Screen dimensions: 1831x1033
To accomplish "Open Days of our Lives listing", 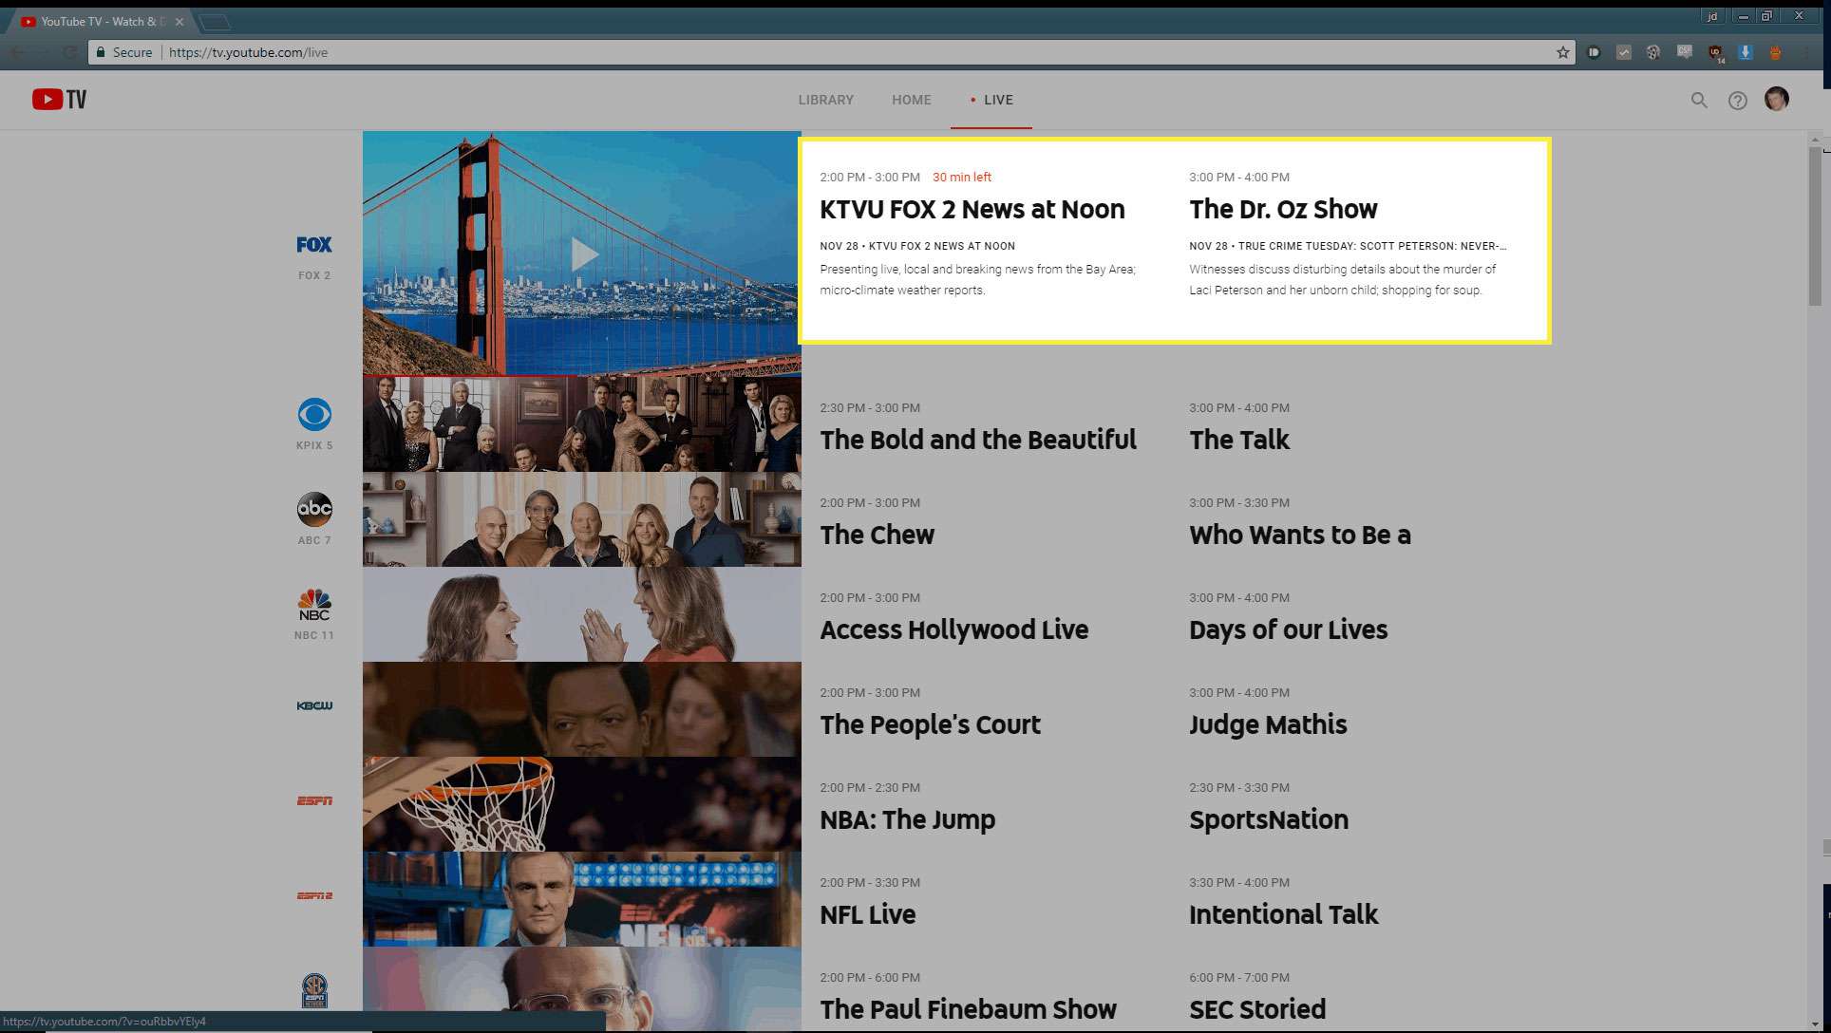I will [x=1289, y=629].
